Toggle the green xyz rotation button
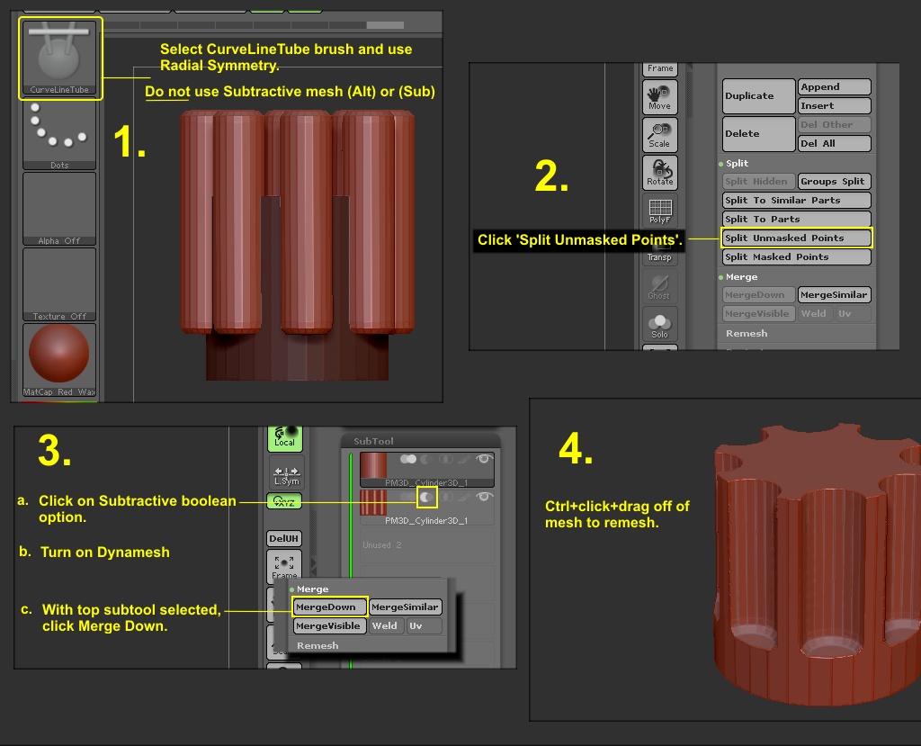Screen dimensions: 921x746 [284, 501]
